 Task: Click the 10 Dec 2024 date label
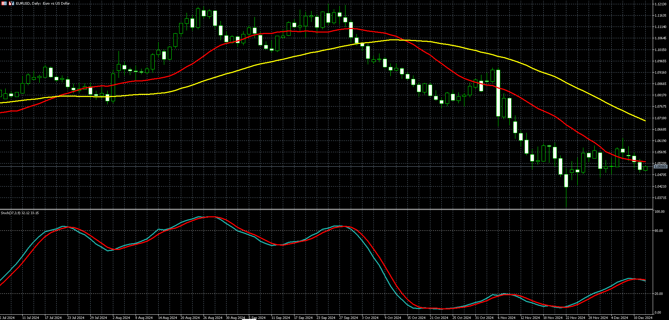(643, 318)
